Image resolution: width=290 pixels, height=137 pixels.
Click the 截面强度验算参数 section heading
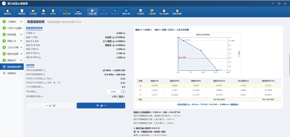(34, 28)
